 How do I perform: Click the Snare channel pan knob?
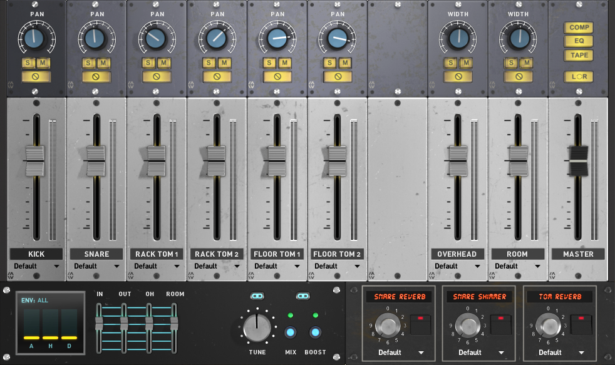coord(96,39)
